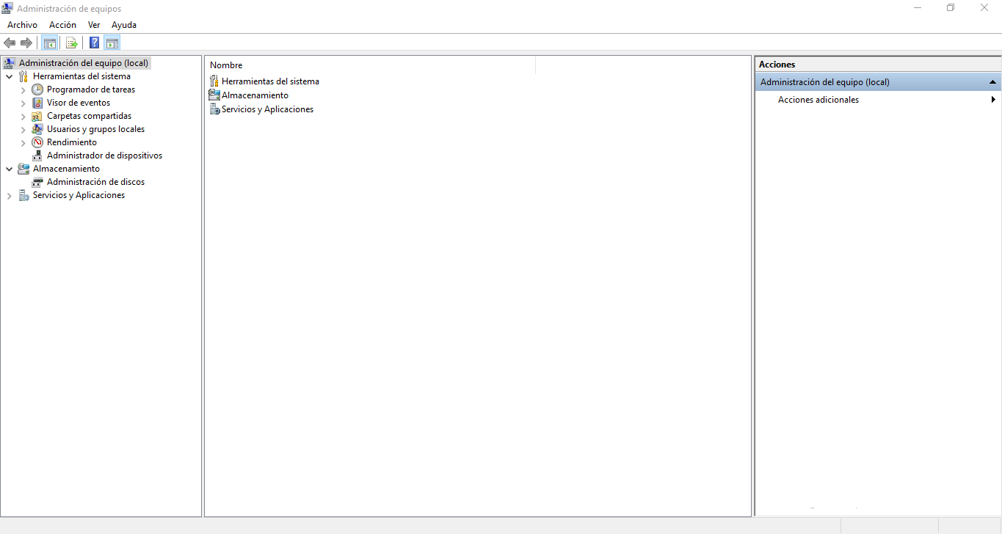Open Rendimiento in the left tree
The width and height of the screenshot is (1002, 534).
(x=71, y=142)
